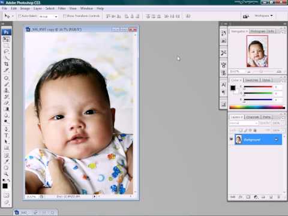Click the red R color slider

(x=258, y=87)
